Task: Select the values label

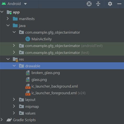Action: coord(30,113)
